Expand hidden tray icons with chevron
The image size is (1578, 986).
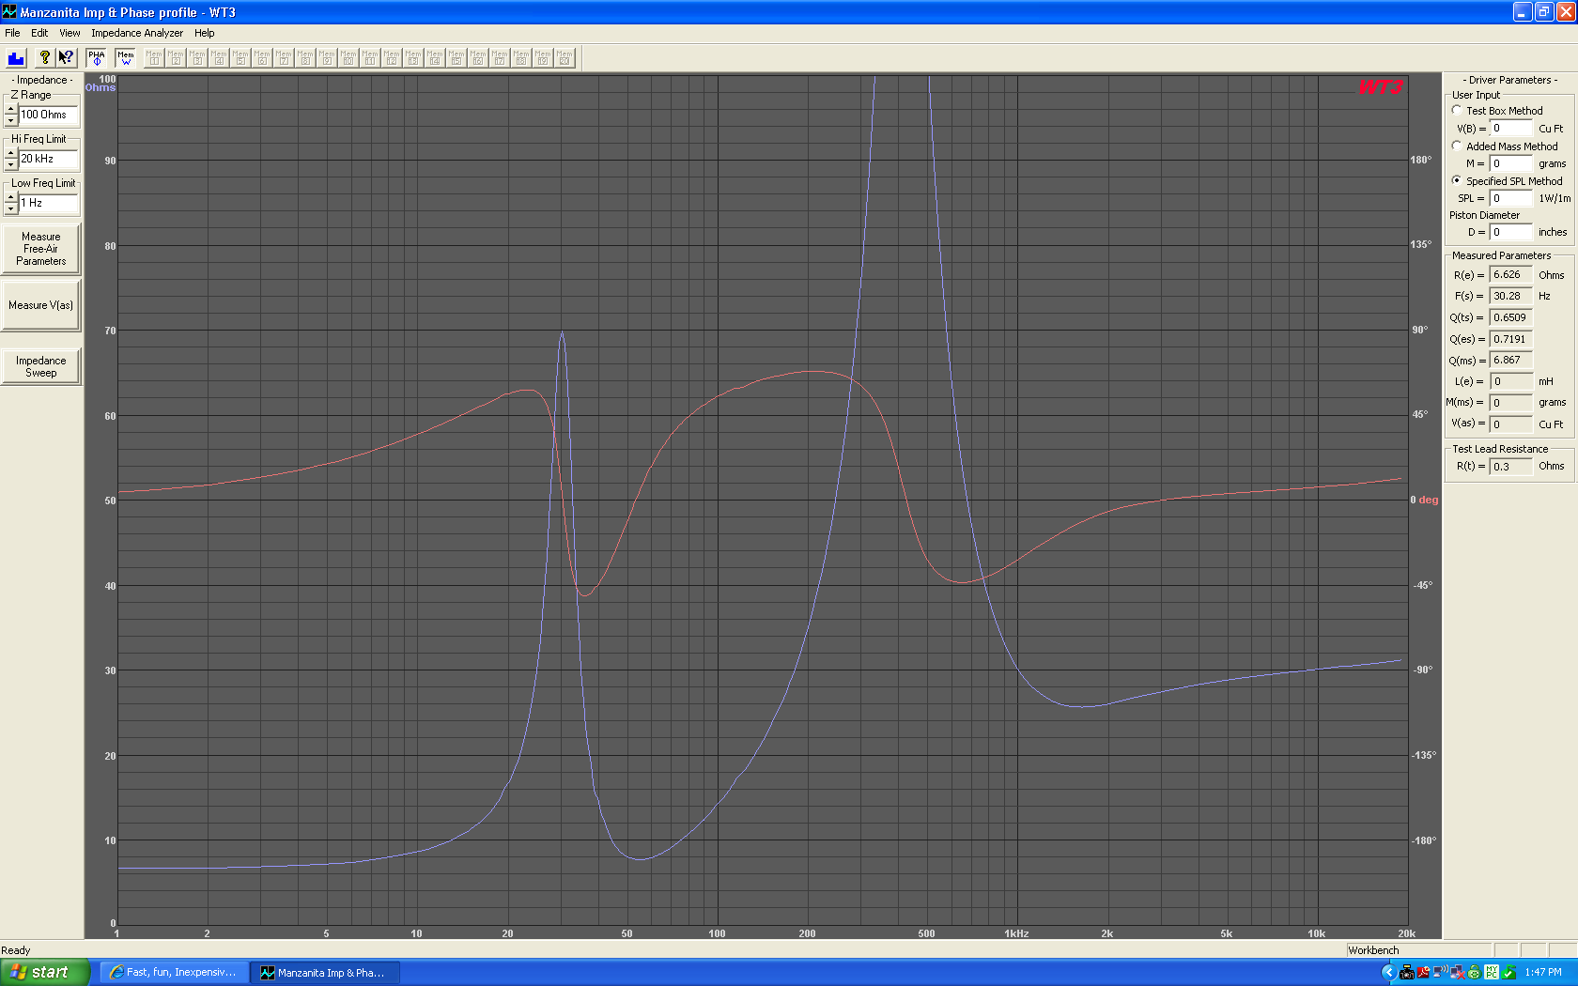[1389, 973]
